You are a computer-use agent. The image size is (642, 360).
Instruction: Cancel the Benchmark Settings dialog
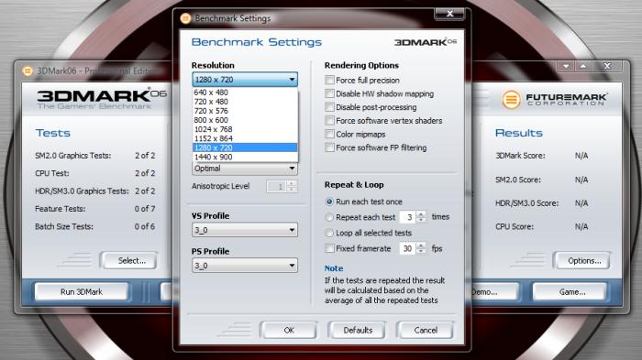click(x=426, y=330)
